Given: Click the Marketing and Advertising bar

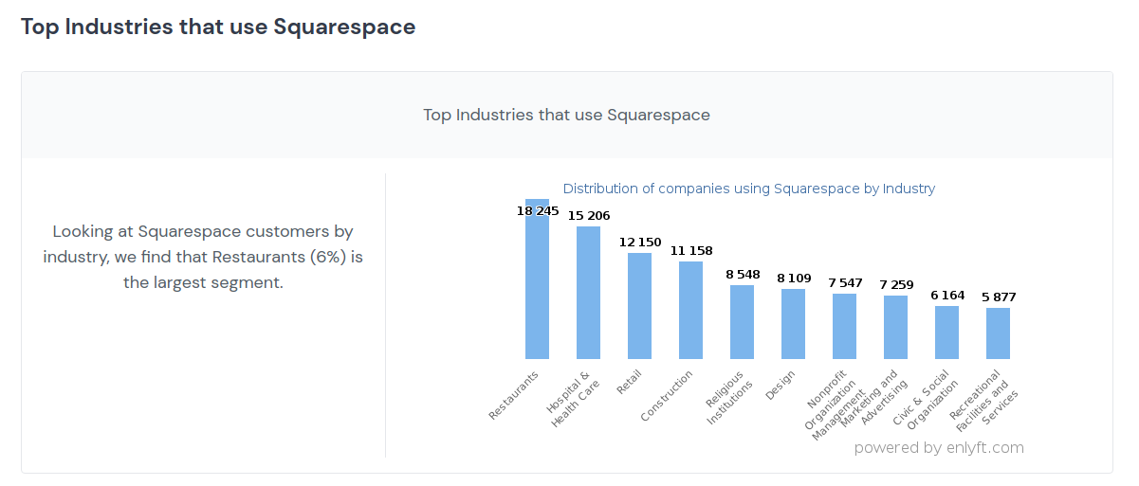Looking at the screenshot, I should coord(895,327).
